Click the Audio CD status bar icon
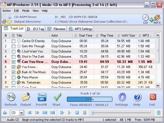 (x=4, y=120)
